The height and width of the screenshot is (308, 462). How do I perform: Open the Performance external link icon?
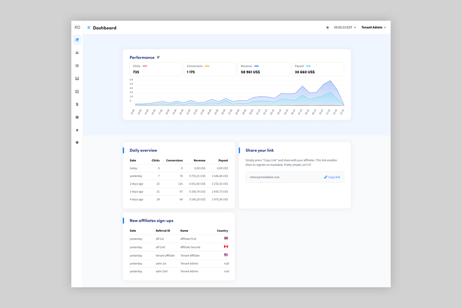point(158,57)
